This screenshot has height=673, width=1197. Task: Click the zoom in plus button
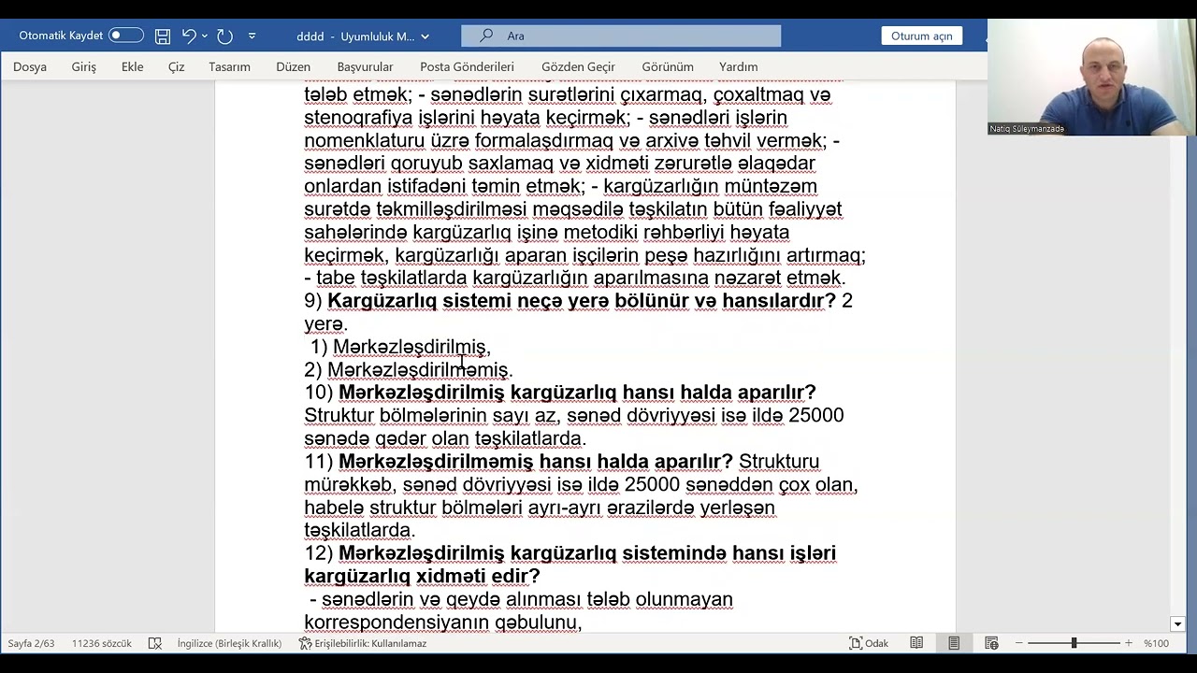1129,643
